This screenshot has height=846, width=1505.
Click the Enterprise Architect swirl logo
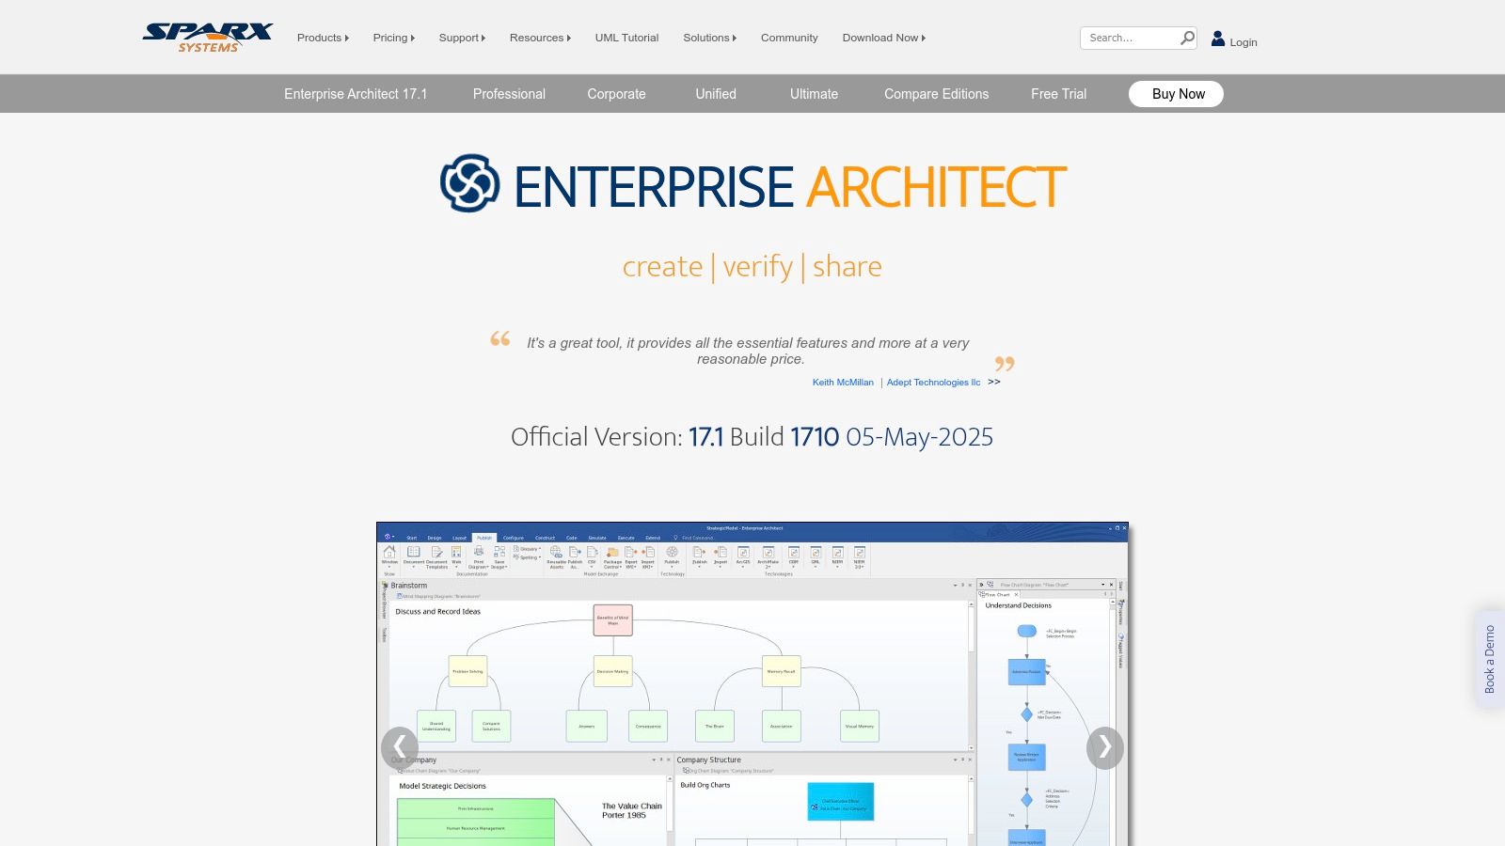click(x=470, y=183)
